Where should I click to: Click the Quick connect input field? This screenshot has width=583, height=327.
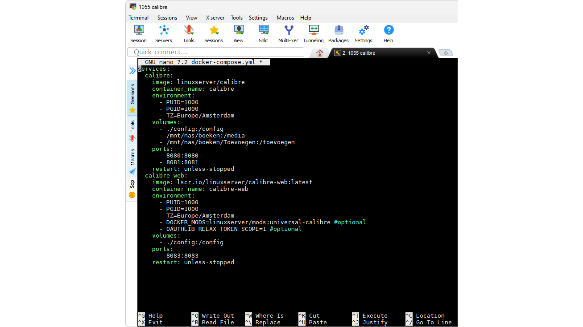point(215,52)
